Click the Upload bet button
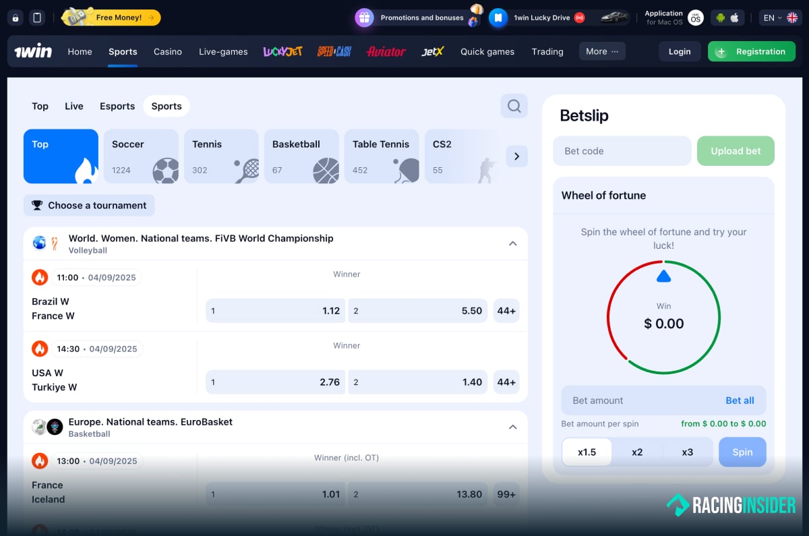The image size is (809, 536). [736, 151]
